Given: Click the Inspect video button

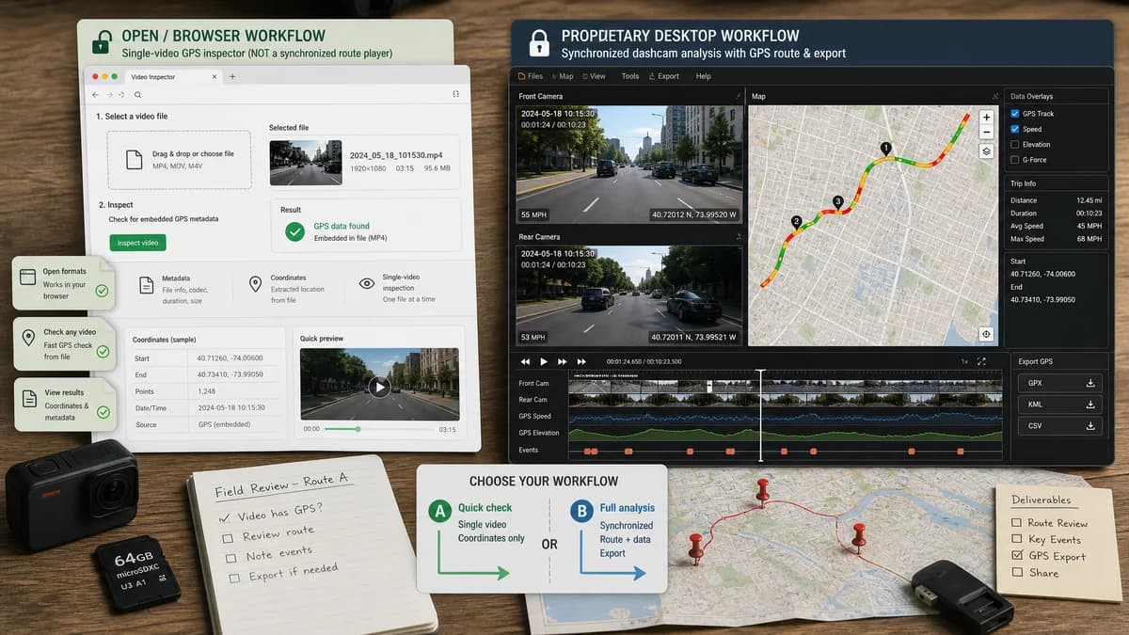Looking at the screenshot, I should click(137, 243).
